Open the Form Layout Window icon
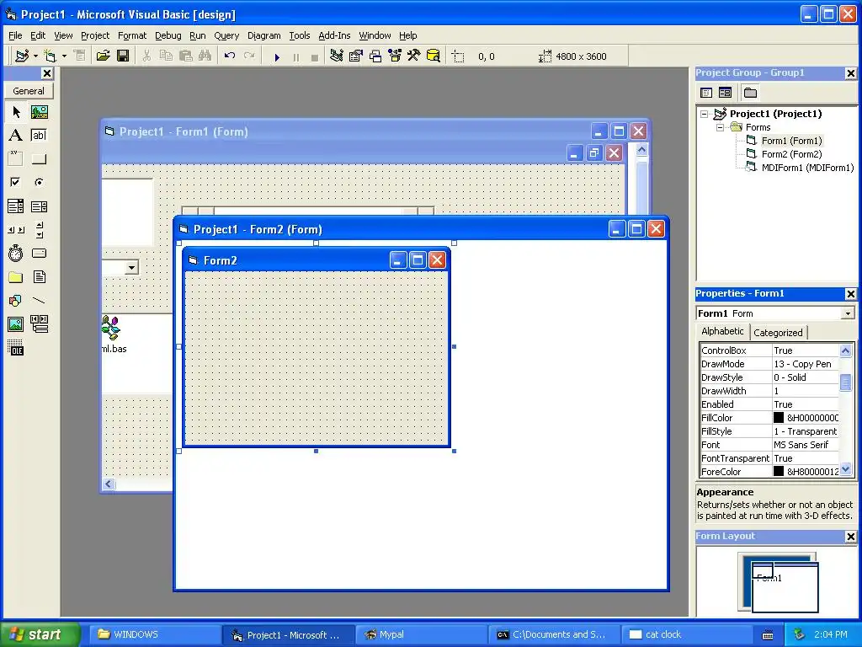The image size is (862, 647). point(375,56)
